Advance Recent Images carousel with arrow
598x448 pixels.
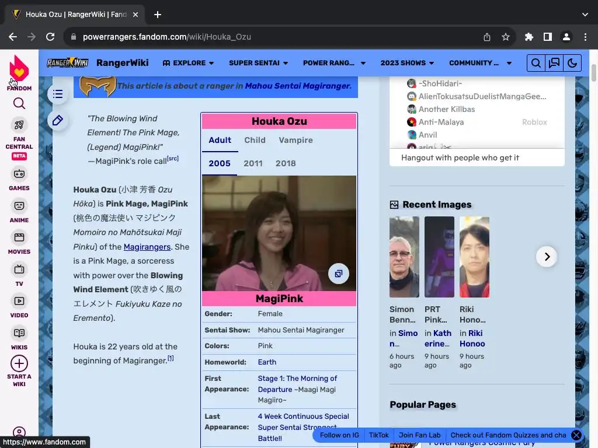[547, 257]
